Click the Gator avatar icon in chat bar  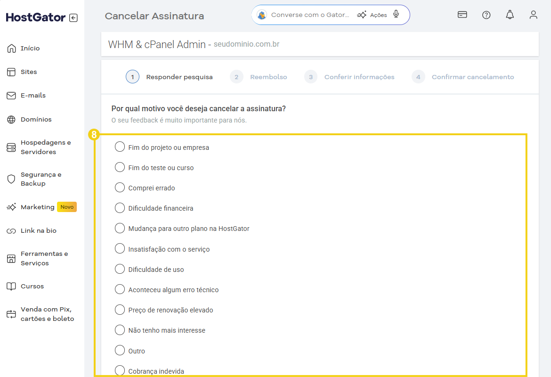[x=262, y=15]
